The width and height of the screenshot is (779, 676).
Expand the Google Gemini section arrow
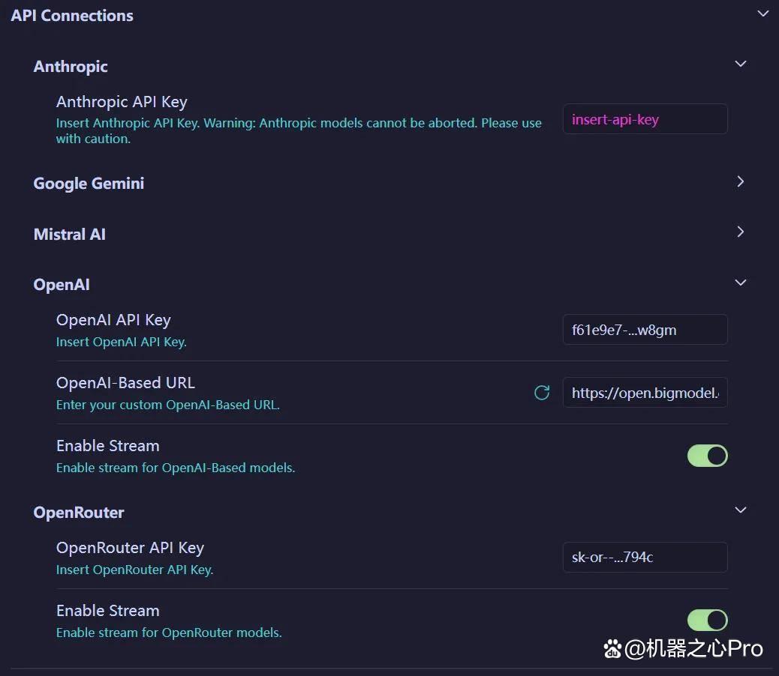pos(740,181)
